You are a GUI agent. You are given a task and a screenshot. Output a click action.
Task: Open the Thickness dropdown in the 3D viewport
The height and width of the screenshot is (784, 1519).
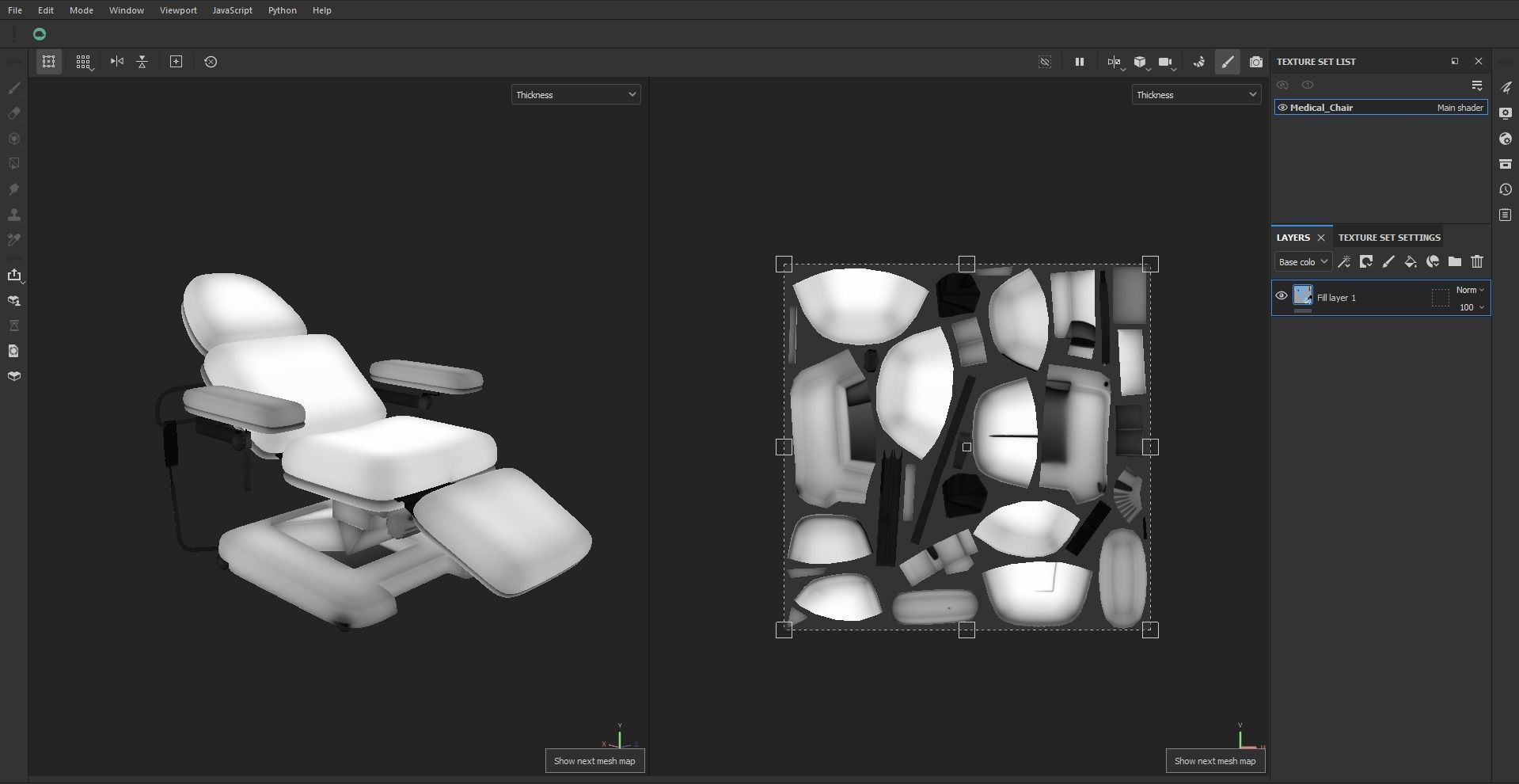pyautogui.click(x=575, y=95)
